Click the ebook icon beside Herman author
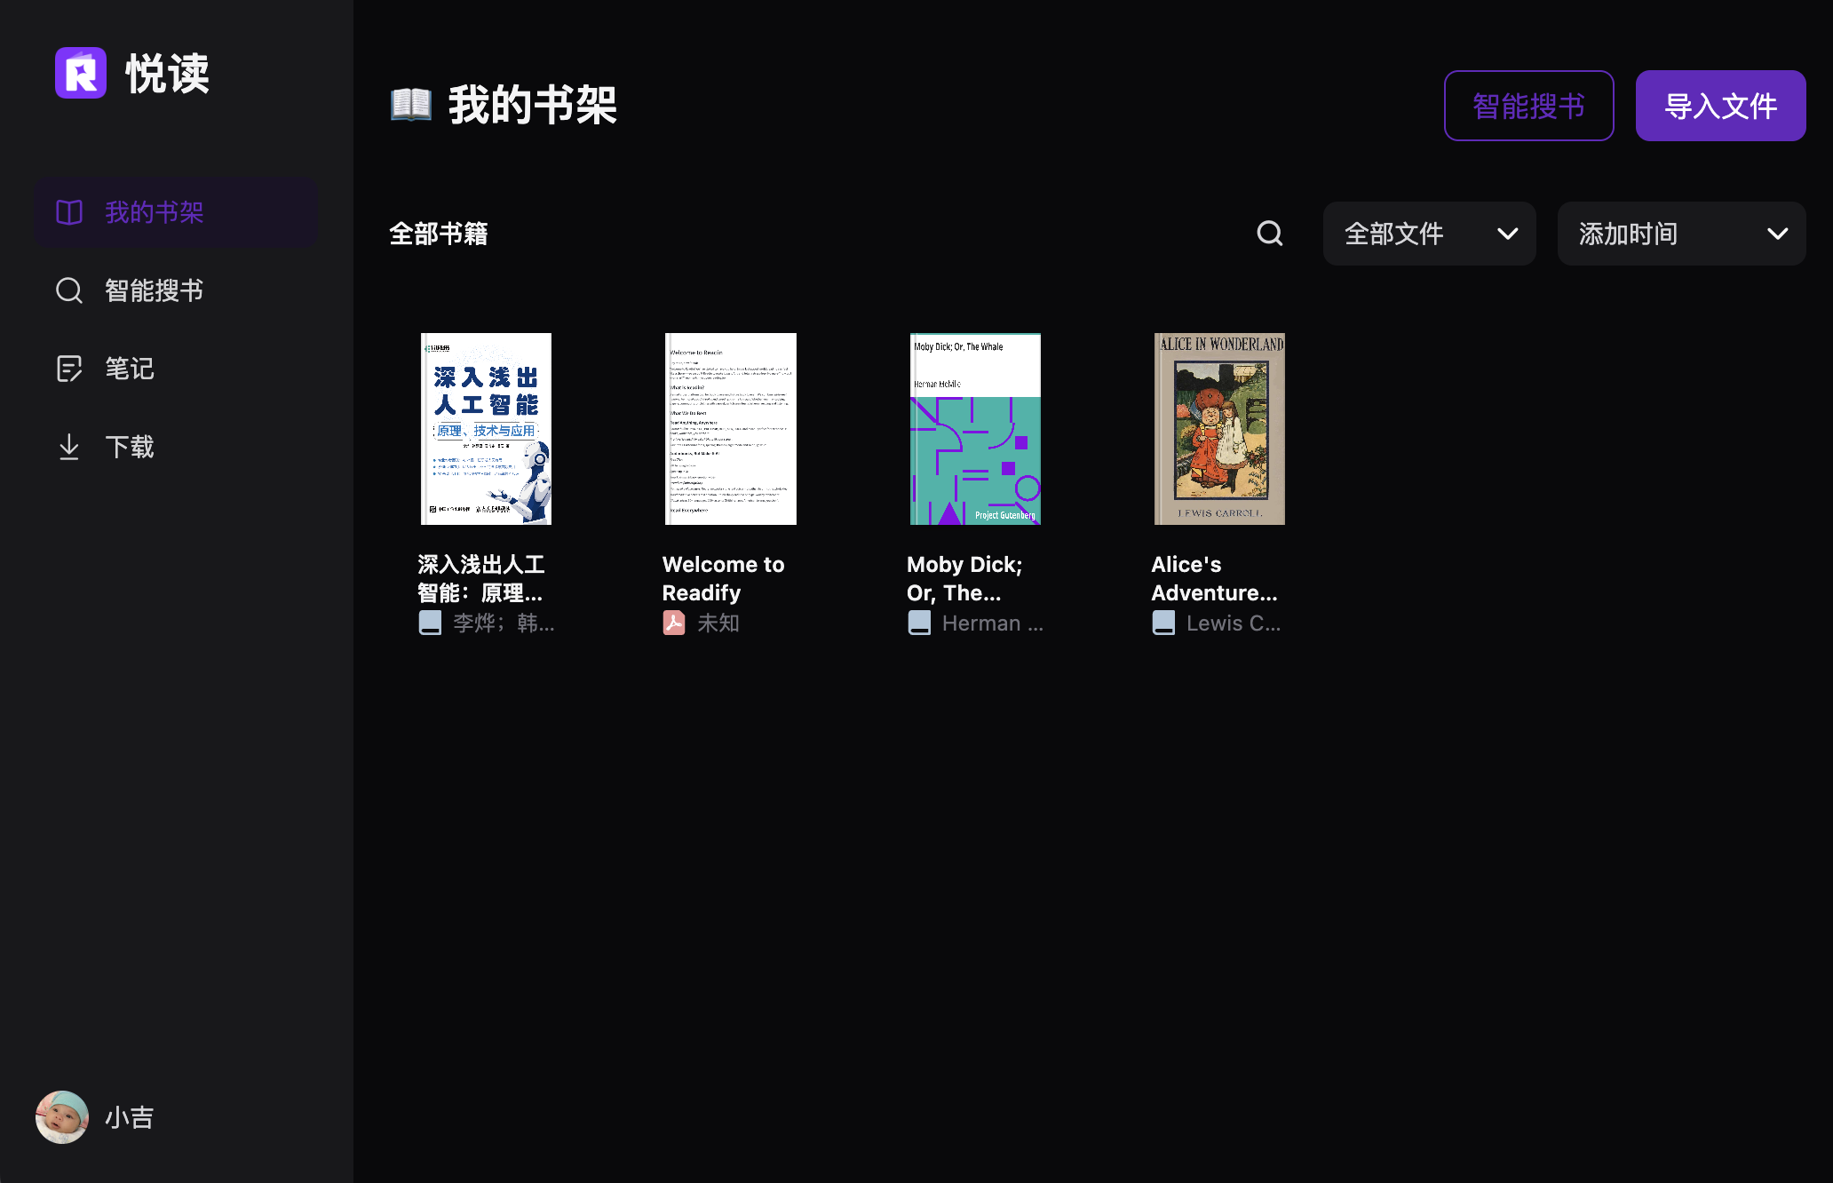The image size is (1833, 1183). [x=919, y=623]
